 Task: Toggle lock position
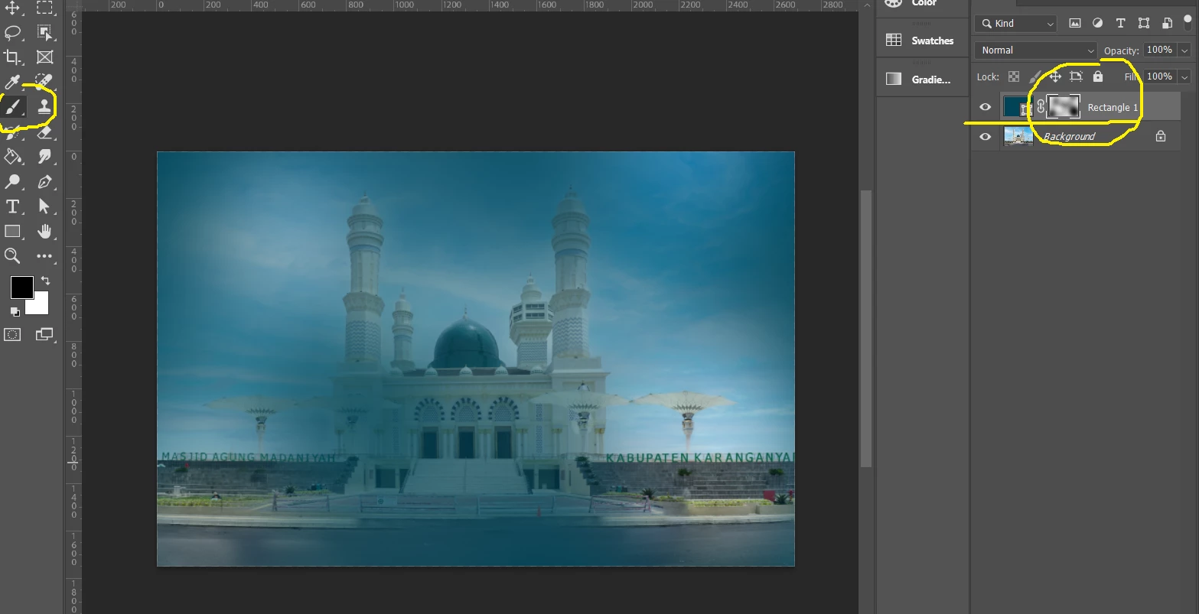coord(1055,76)
